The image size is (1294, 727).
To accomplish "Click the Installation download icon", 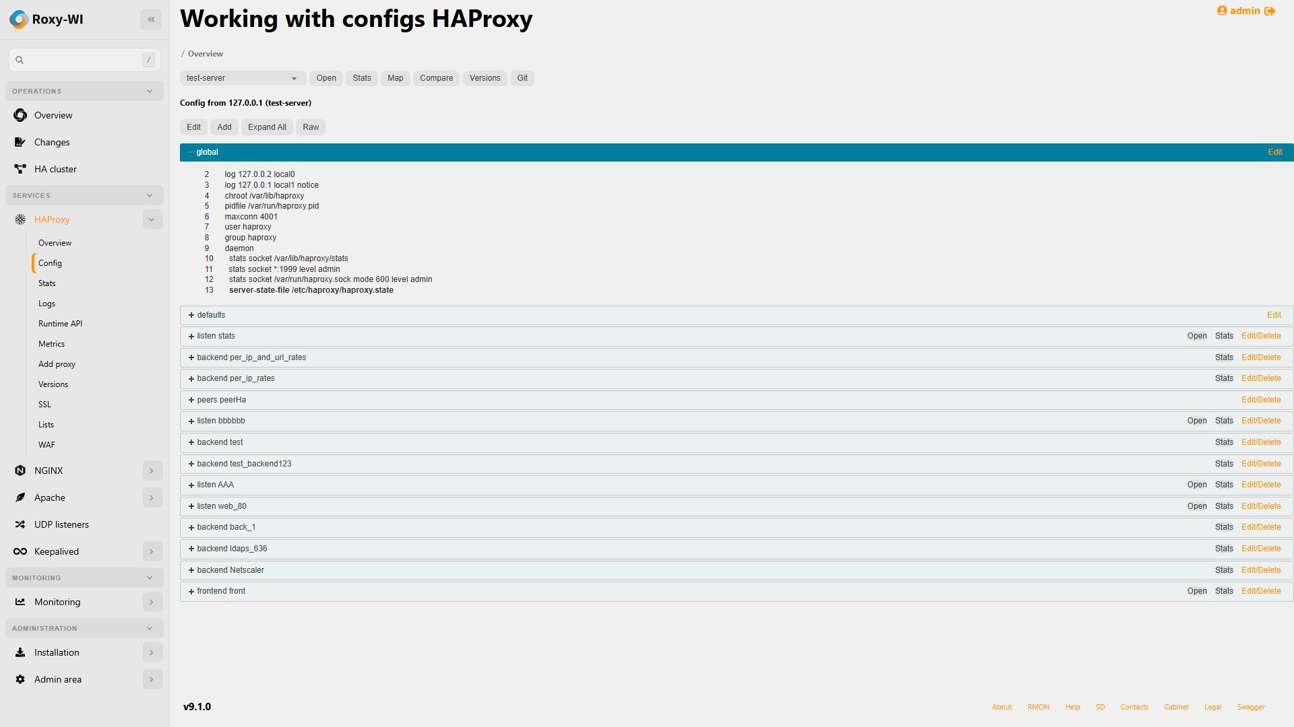I will pyautogui.click(x=20, y=652).
